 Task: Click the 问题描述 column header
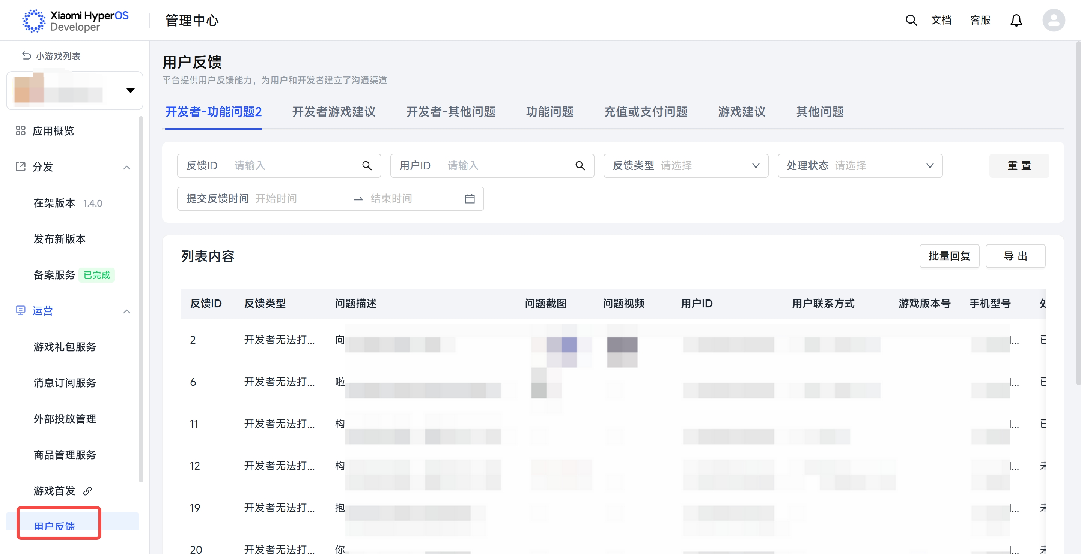[x=355, y=303]
